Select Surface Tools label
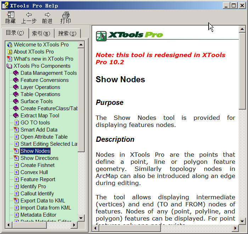This screenshot has height=234, width=248. (37, 101)
